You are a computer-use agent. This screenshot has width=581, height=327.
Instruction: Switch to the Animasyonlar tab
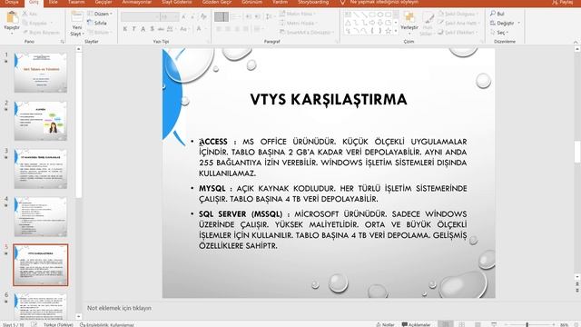(137, 2)
